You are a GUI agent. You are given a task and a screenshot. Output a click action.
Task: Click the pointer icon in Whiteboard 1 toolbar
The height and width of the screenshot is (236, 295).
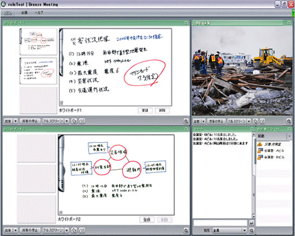74,121
